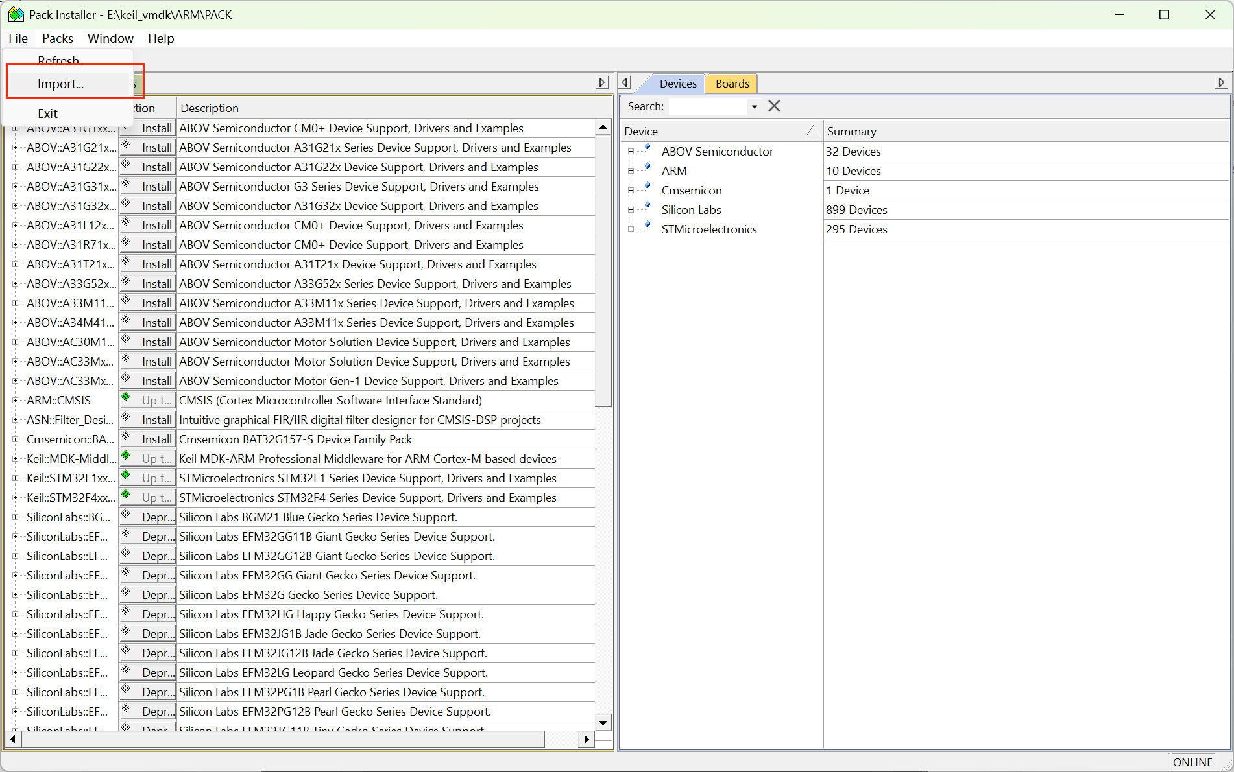Screen dimensions: 1234x772
Task: Open the Search dropdown arrow
Action: point(754,106)
